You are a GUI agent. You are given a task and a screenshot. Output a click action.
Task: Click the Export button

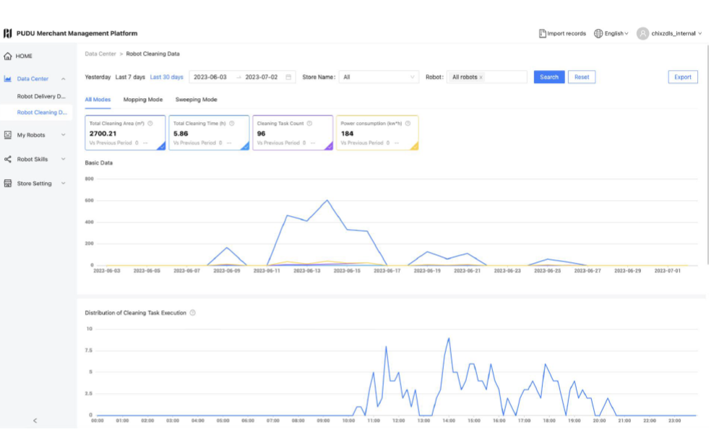(682, 77)
